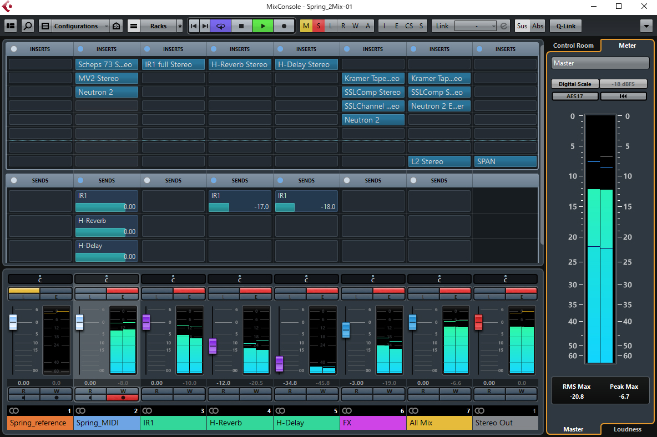Open the Configurations dropdown
657x437 pixels.
click(80, 26)
